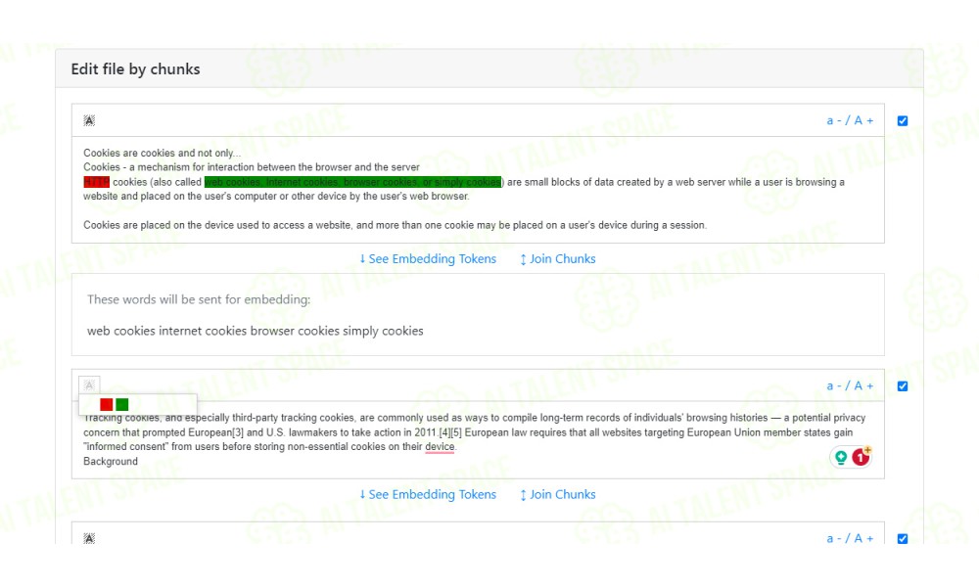
Task: Click 'Cookies are cookies and not only...' line
Action: pyautogui.click(x=162, y=153)
